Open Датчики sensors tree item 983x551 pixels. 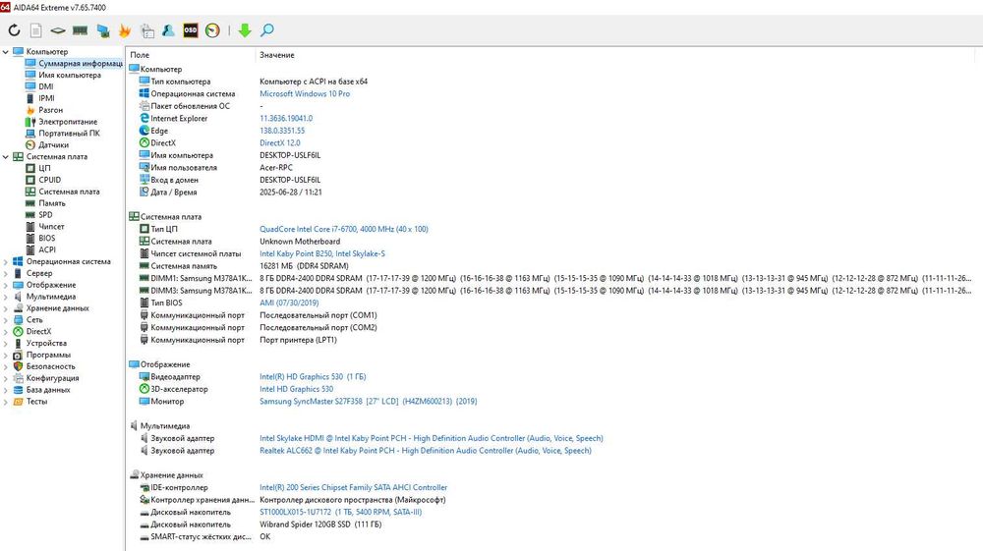(53, 144)
